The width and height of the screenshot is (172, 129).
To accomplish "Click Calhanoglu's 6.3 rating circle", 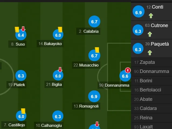I will 58,116.
